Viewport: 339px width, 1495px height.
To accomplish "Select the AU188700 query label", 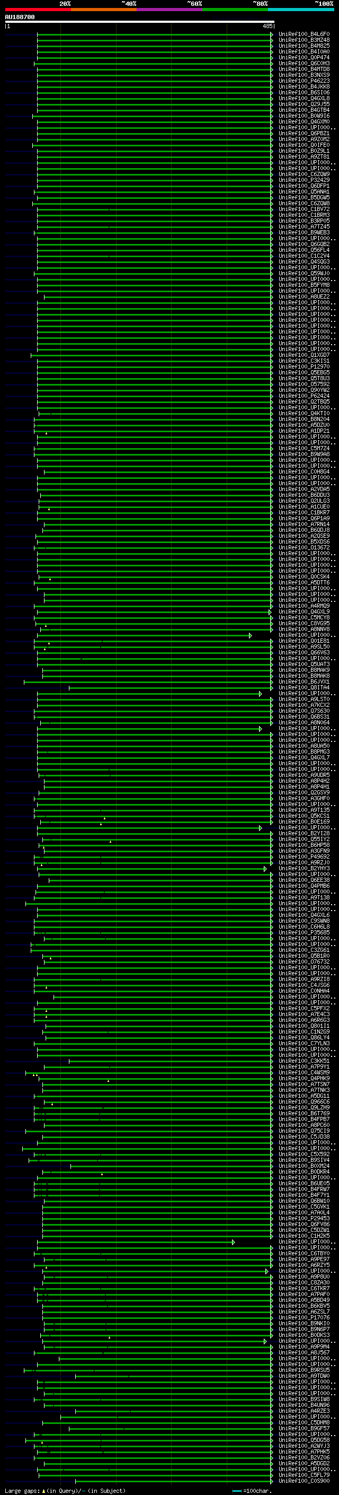I will tap(20, 17).
